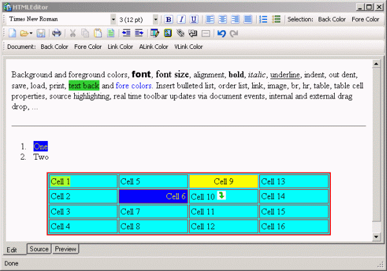Screen dimensions: 387x271
Task: Set document Link Color
Action: pyautogui.click(x=120, y=47)
